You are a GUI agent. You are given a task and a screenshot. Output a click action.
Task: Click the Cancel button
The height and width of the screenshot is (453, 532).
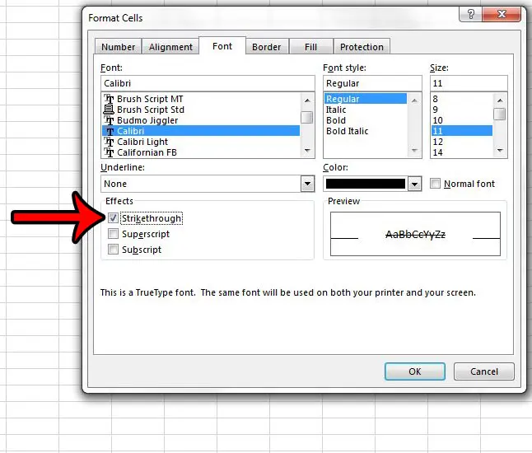pos(484,371)
